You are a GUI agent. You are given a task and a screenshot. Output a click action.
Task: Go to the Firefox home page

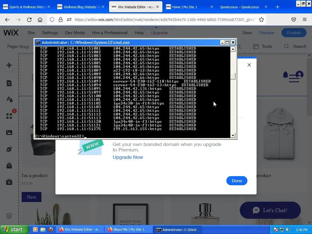click(x=40, y=19)
